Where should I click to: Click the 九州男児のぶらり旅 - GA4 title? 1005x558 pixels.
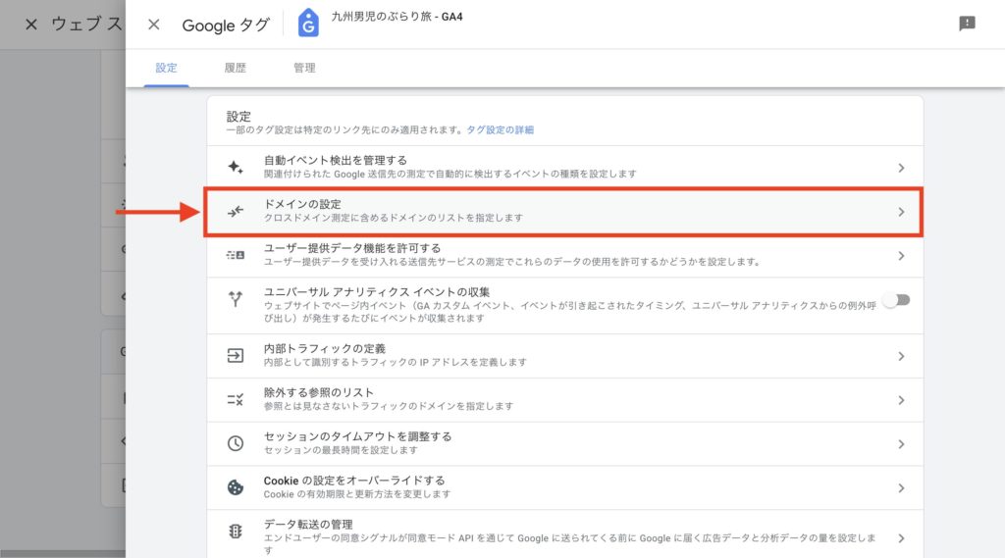point(397,17)
